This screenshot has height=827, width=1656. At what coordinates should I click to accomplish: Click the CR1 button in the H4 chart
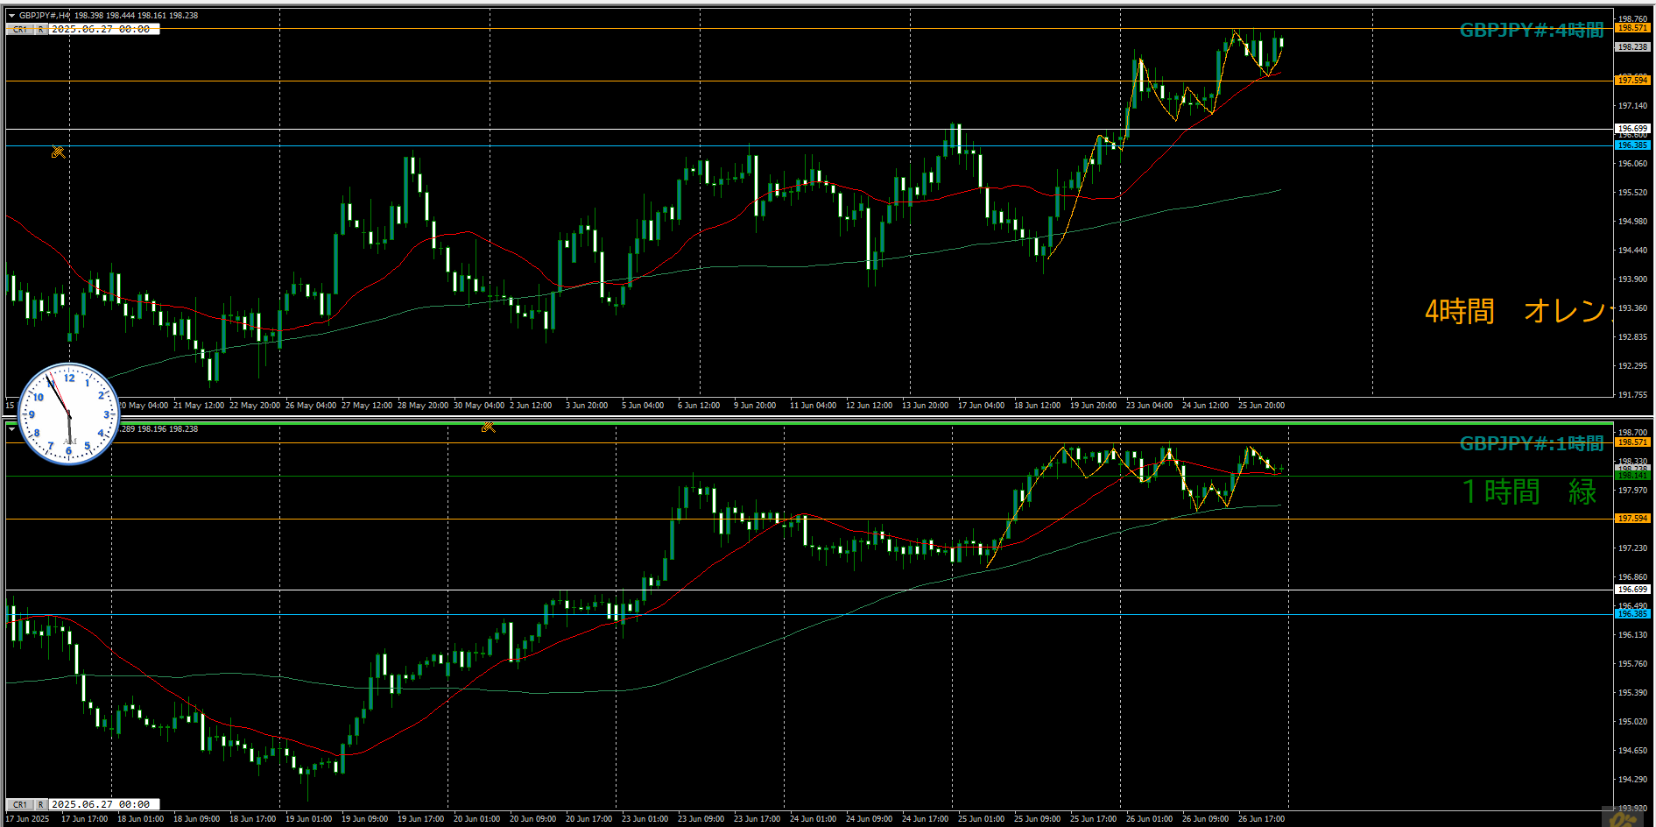(19, 30)
